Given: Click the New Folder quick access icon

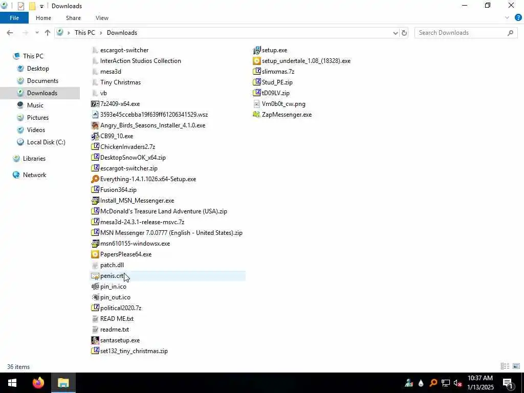Looking at the screenshot, I should point(32,6).
